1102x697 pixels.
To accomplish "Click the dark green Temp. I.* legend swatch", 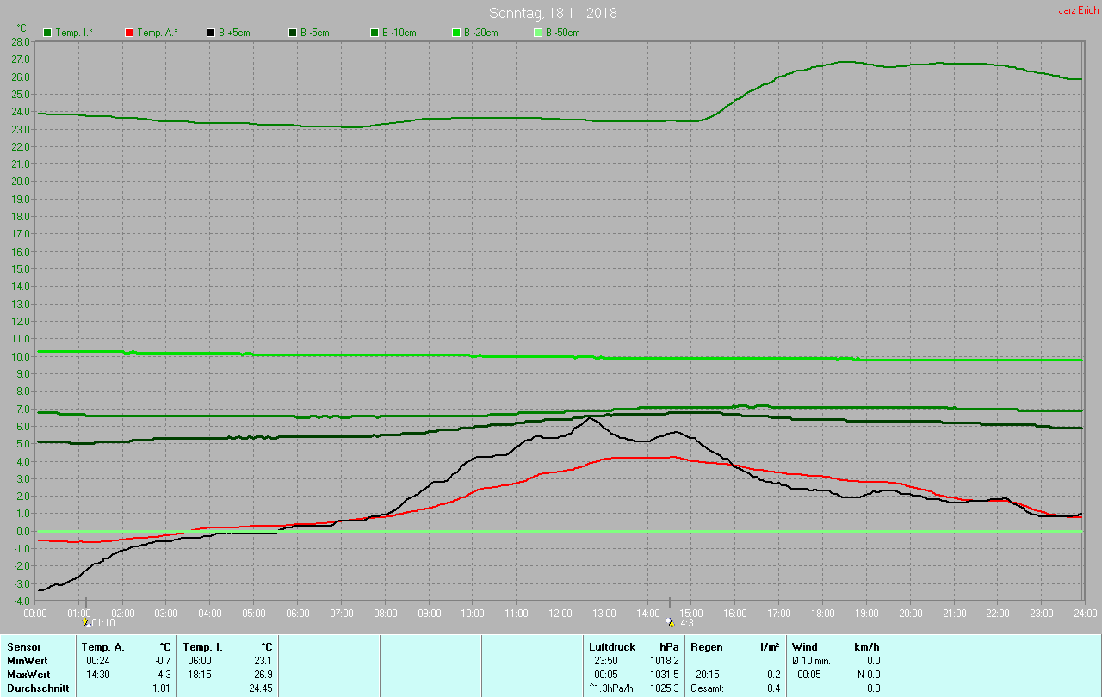I will [x=47, y=33].
